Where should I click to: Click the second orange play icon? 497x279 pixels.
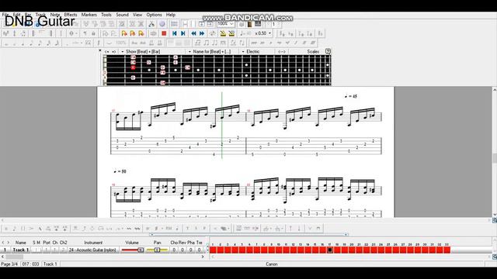(133, 33)
